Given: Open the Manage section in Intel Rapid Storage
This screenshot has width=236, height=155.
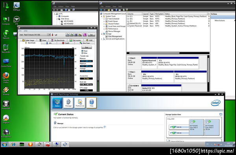Looking at the screenshot, I should point(68,103).
